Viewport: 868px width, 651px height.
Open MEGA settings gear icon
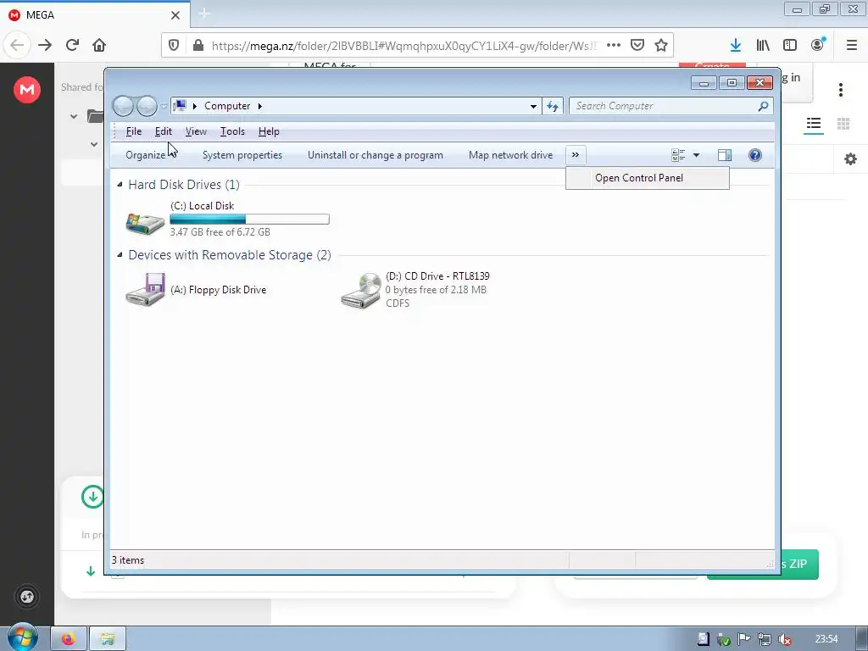pos(851,159)
